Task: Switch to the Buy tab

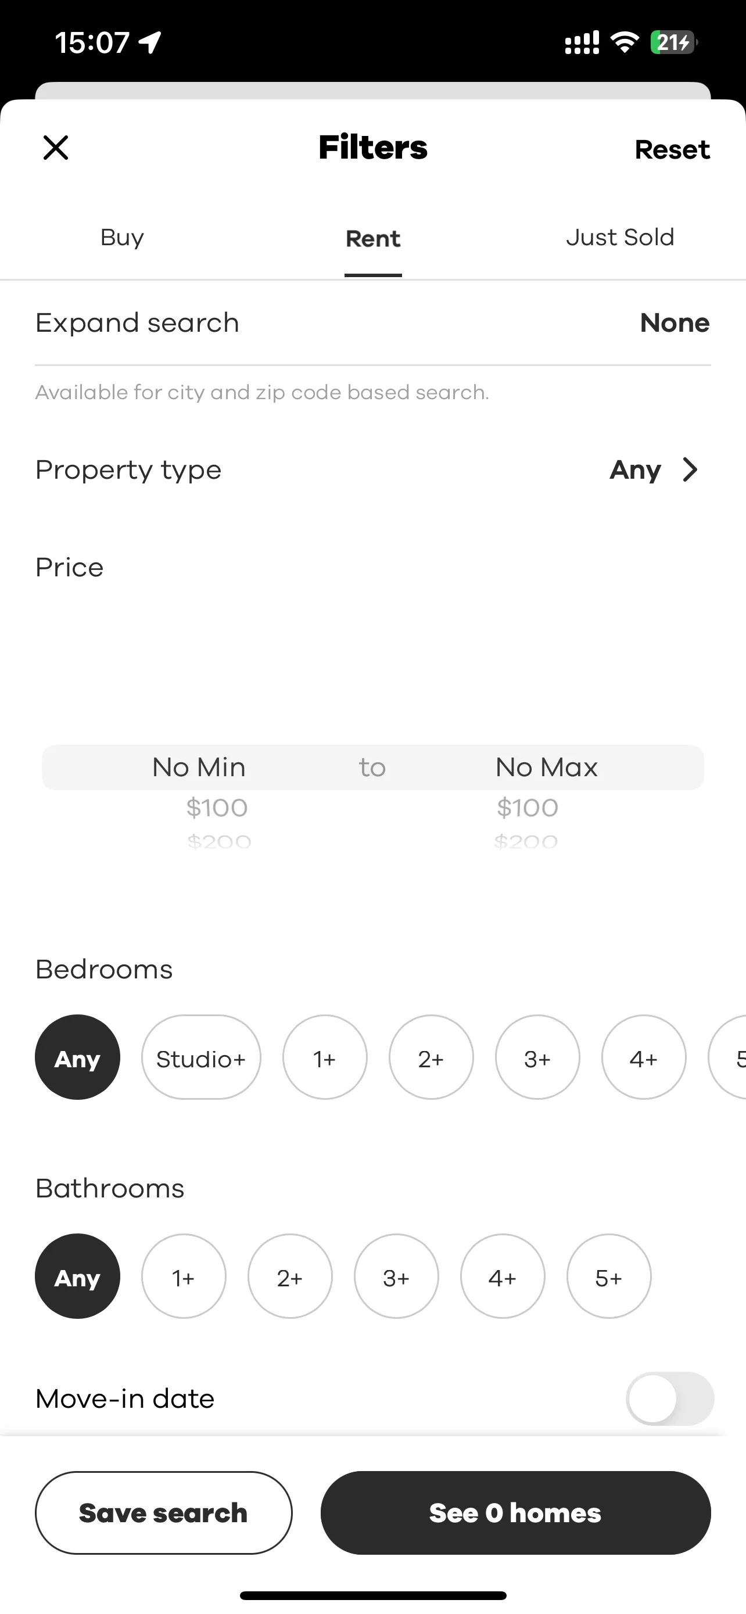Action: tap(122, 238)
